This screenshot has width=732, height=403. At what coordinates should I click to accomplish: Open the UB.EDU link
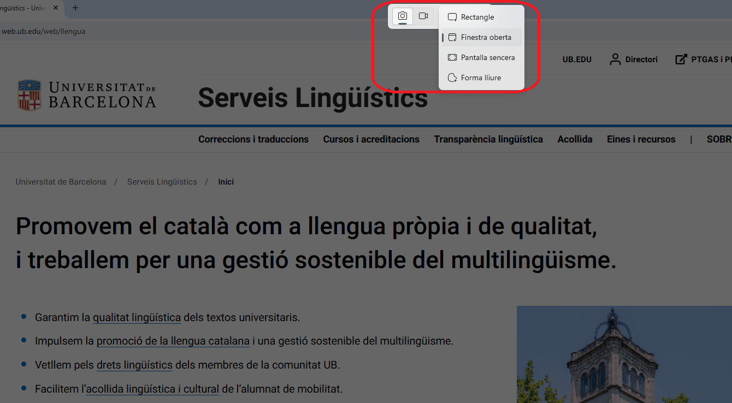pyautogui.click(x=577, y=60)
